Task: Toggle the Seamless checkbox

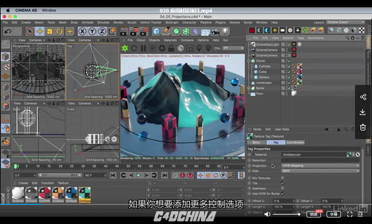Action: pos(283,188)
